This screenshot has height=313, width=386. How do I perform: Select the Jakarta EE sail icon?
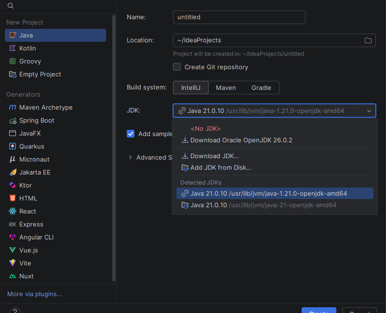coord(13,172)
